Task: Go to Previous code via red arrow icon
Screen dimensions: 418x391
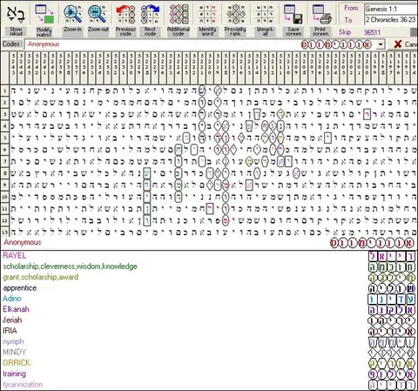Action: (125, 14)
